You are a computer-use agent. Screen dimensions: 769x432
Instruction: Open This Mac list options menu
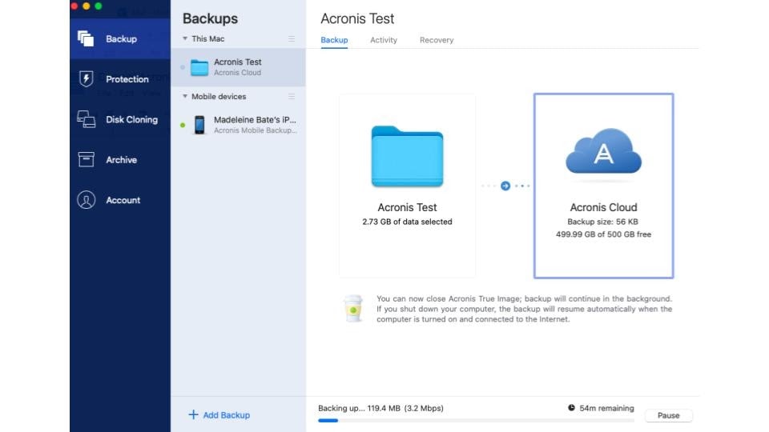point(292,38)
